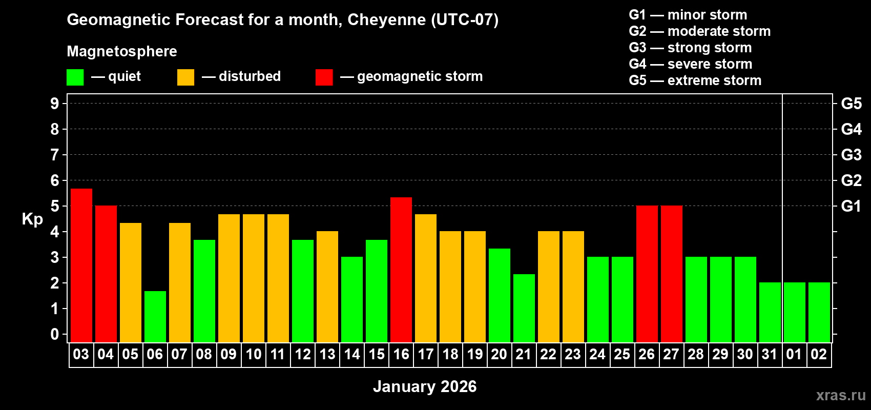Select the green bar for day 29
This screenshot has width=871, height=410.
pos(721,300)
